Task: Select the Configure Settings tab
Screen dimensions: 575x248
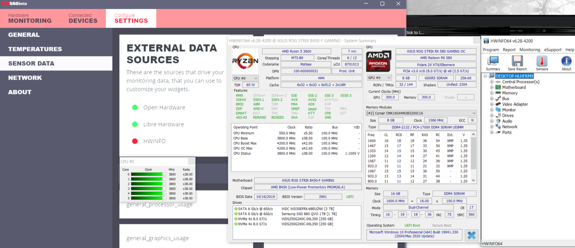Action: point(131,18)
